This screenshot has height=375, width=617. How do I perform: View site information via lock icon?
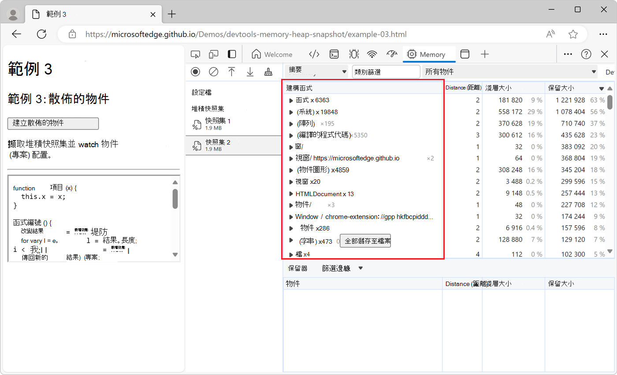coord(73,34)
